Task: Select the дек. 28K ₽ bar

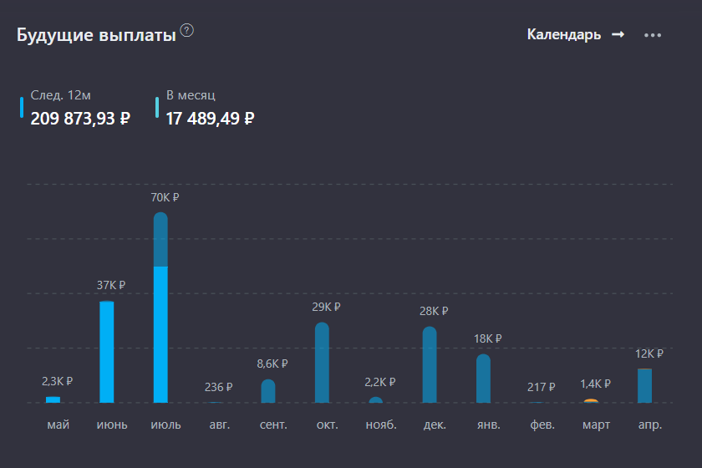Action: tap(430, 364)
